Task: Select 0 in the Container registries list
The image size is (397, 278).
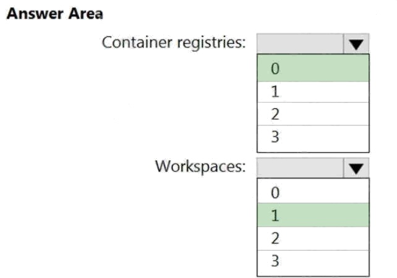Action: coord(313,69)
